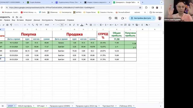Screen dimensions: 193x108
Task: Insert a link via toolbar icon
Action: click(x=122, y=25)
